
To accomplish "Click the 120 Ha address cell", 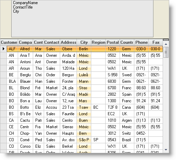I will (x=68, y=68).
